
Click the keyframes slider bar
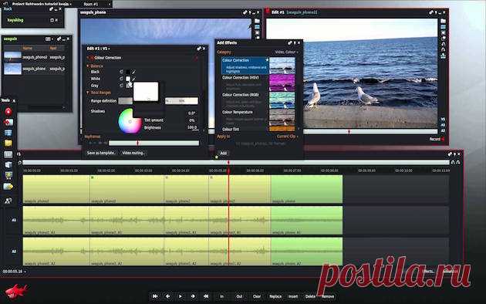tap(154, 143)
